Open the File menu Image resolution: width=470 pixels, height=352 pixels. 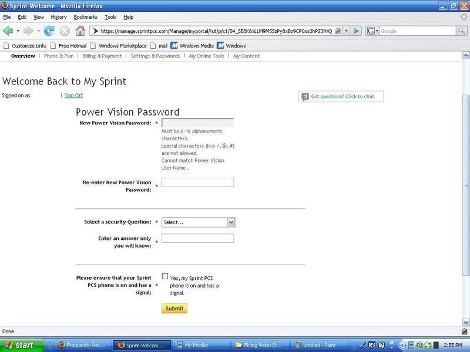point(7,17)
